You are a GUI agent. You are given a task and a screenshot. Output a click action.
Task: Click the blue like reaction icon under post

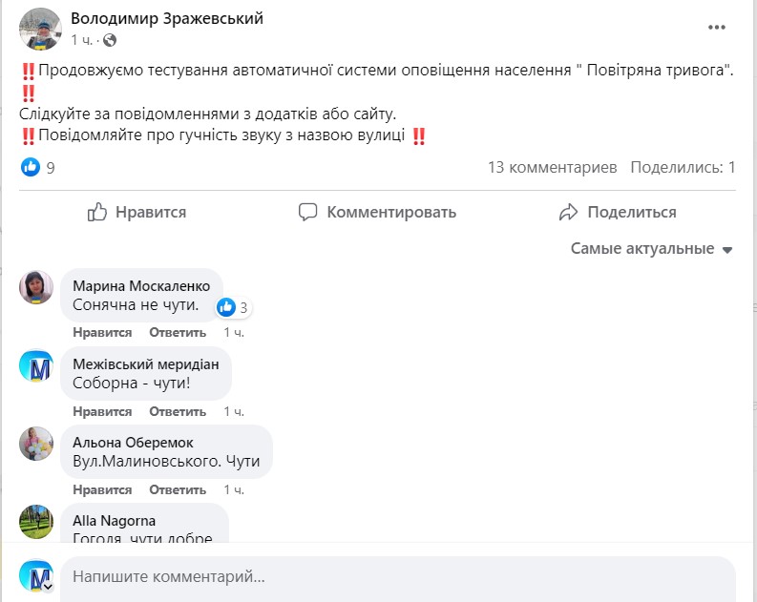pyautogui.click(x=31, y=168)
